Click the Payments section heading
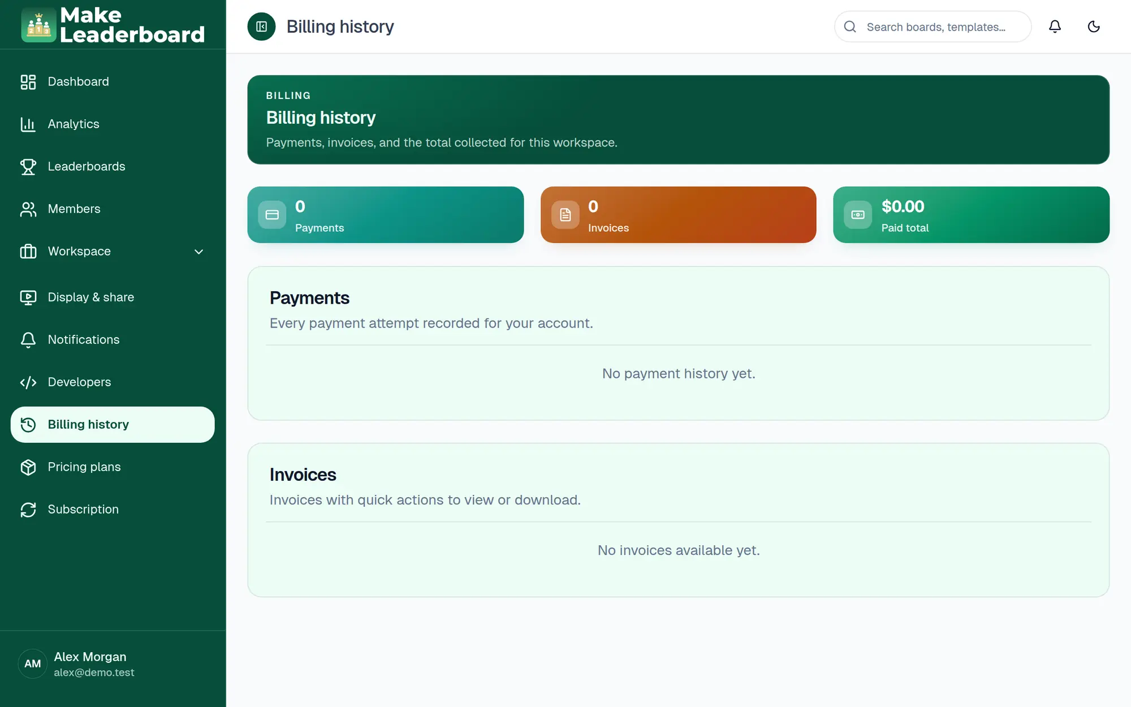Viewport: 1131px width, 707px height. tap(309, 298)
